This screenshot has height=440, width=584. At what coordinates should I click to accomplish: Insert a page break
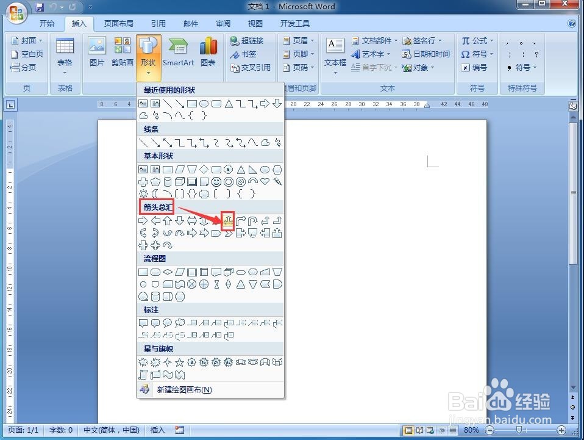23,68
